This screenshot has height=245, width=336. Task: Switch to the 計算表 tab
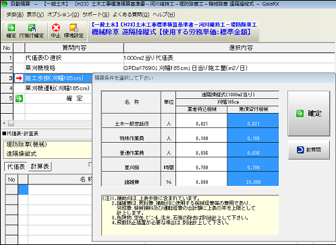[x=40, y=166]
